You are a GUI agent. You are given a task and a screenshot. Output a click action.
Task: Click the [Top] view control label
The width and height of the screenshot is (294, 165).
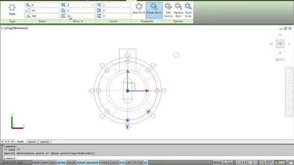pyautogui.click(x=9, y=28)
